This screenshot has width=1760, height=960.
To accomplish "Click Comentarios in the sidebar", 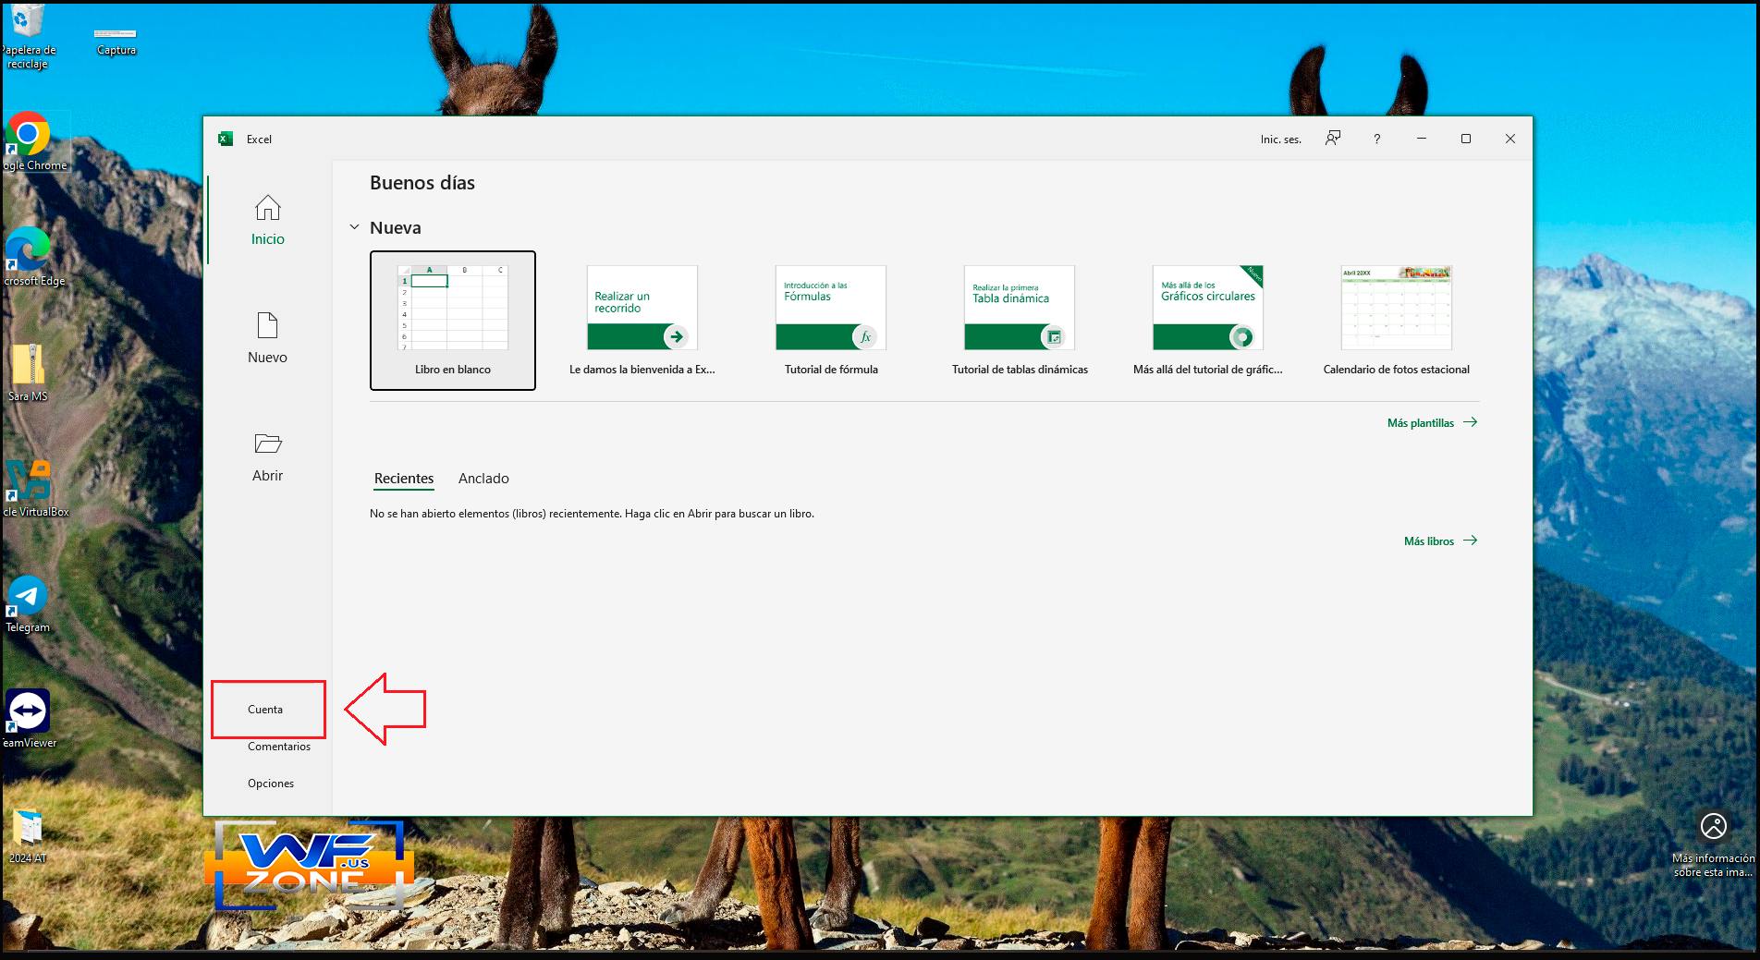I will pyautogui.click(x=279, y=747).
